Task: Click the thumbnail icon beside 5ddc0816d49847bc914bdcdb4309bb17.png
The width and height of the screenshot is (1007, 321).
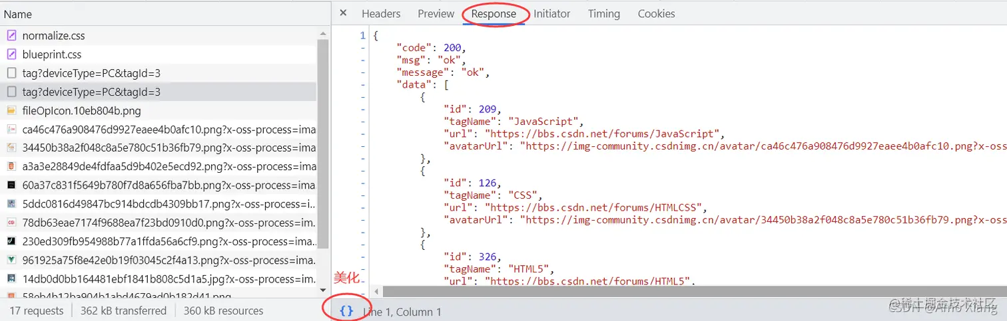Action: [x=12, y=203]
